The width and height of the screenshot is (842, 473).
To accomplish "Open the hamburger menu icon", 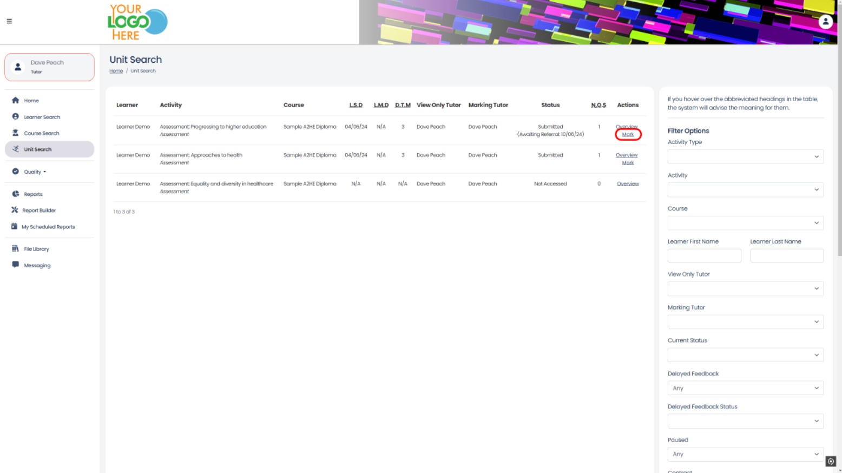I will coord(9,22).
